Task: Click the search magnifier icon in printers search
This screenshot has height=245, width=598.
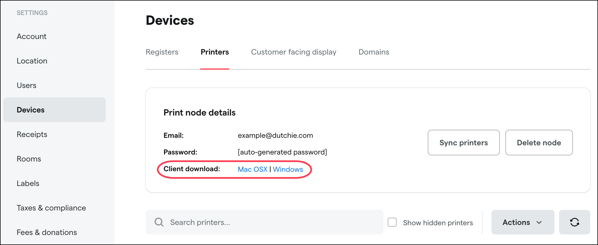Action: (x=159, y=222)
